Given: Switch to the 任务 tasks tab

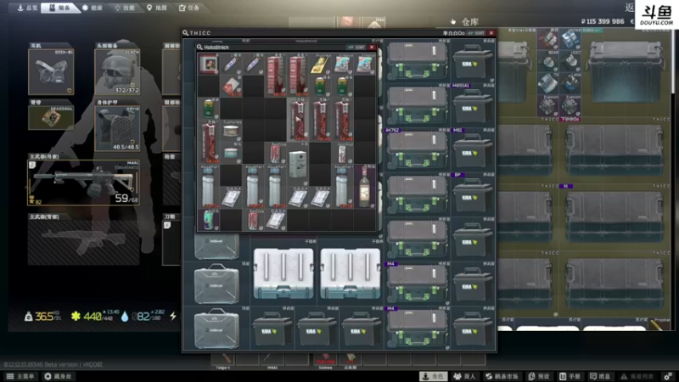Looking at the screenshot, I should coord(189,8).
